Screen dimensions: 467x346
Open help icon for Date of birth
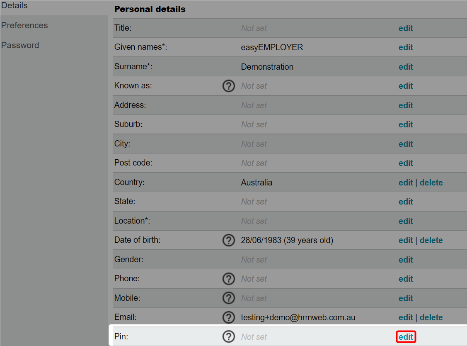click(229, 240)
